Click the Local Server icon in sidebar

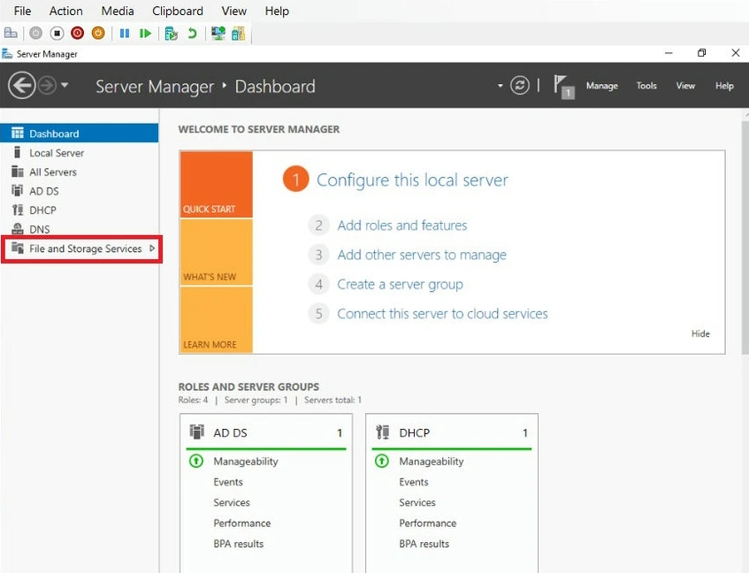pos(17,152)
